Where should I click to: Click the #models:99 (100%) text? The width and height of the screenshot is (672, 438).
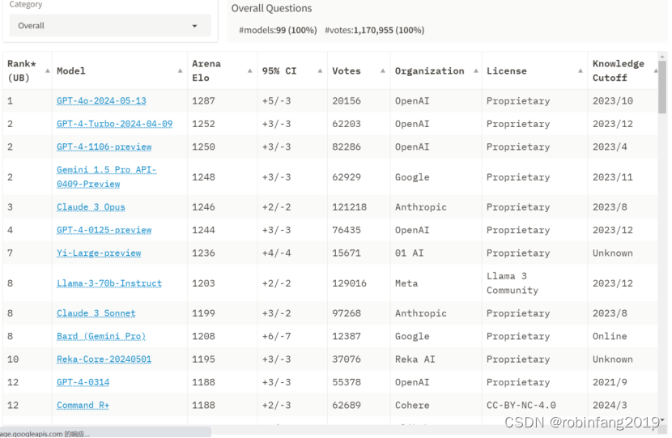coord(279,31)
